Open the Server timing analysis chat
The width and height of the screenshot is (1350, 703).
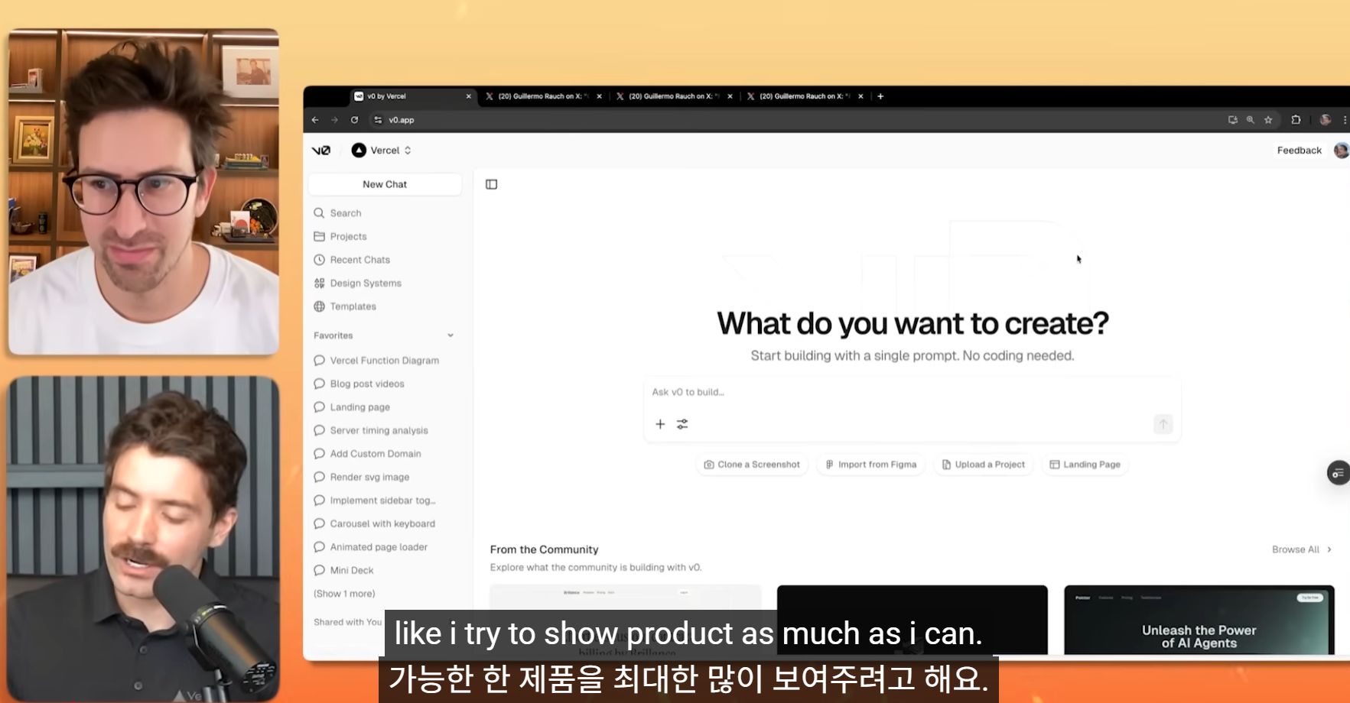tap(379, 430)
